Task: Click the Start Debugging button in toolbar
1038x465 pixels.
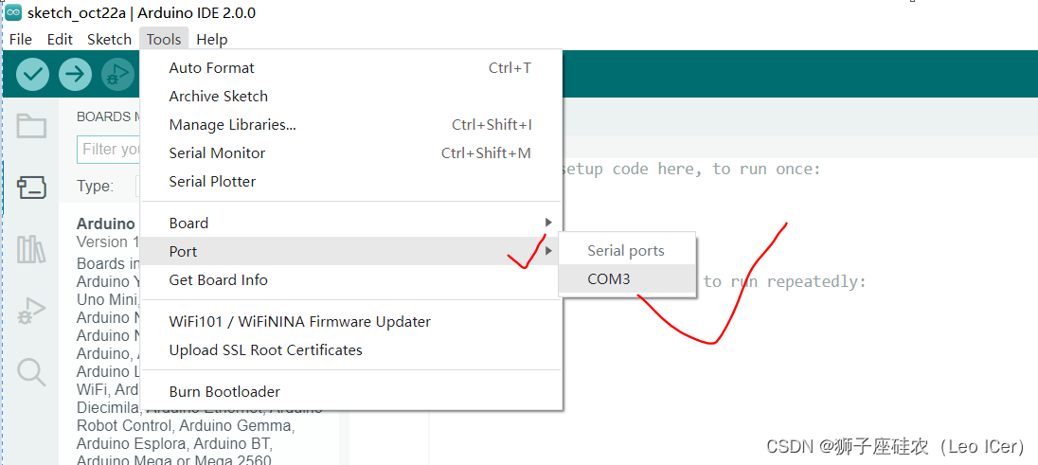Action: tap(117, 74)
